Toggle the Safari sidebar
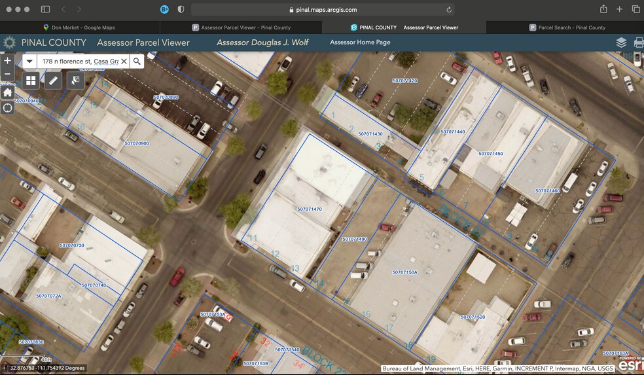The image size is (644, 375). [x=46, y=9]
